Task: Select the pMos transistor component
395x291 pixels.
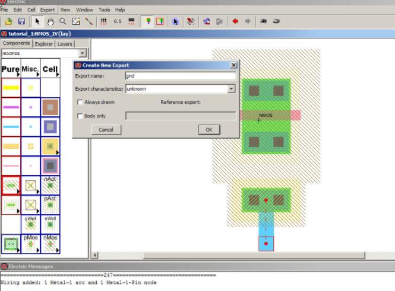Action: click(30, 243)
